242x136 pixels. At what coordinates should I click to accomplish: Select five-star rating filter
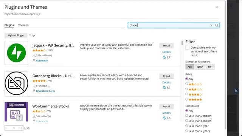186,99
